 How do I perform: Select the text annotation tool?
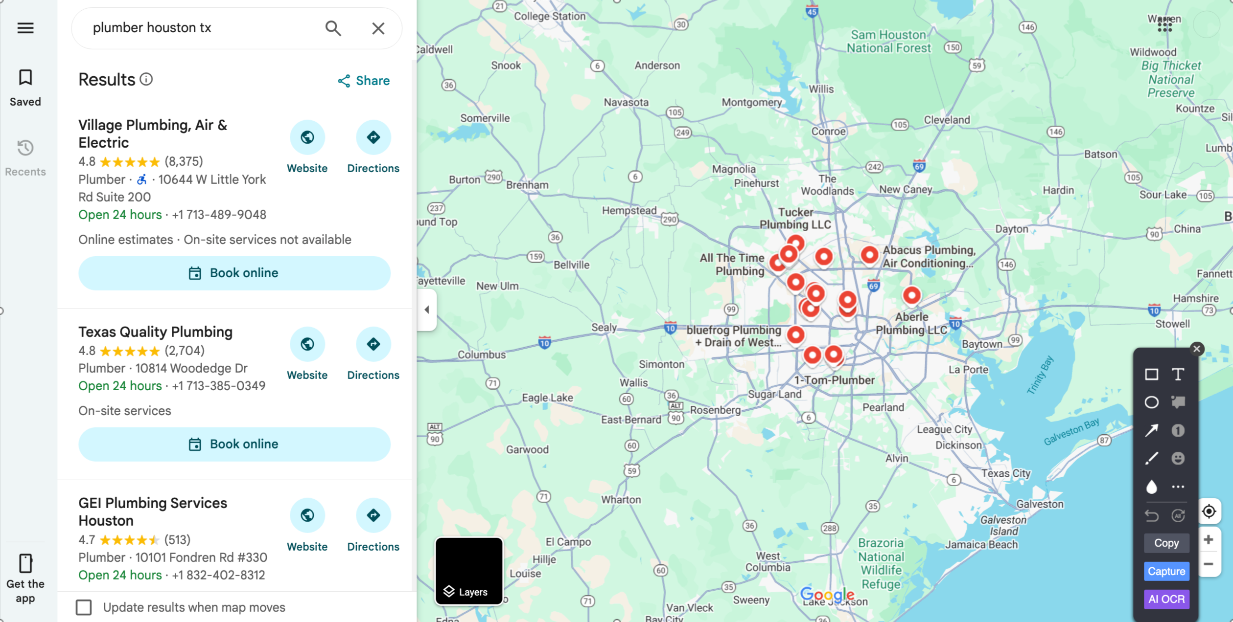pyautogui.click(x=1178, y=375)
